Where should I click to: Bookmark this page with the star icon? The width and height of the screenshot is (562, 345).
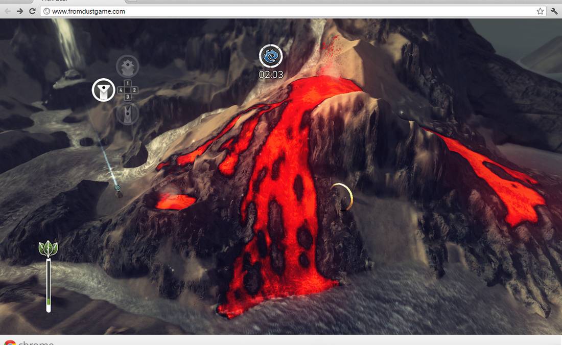(x=540, y=11)
